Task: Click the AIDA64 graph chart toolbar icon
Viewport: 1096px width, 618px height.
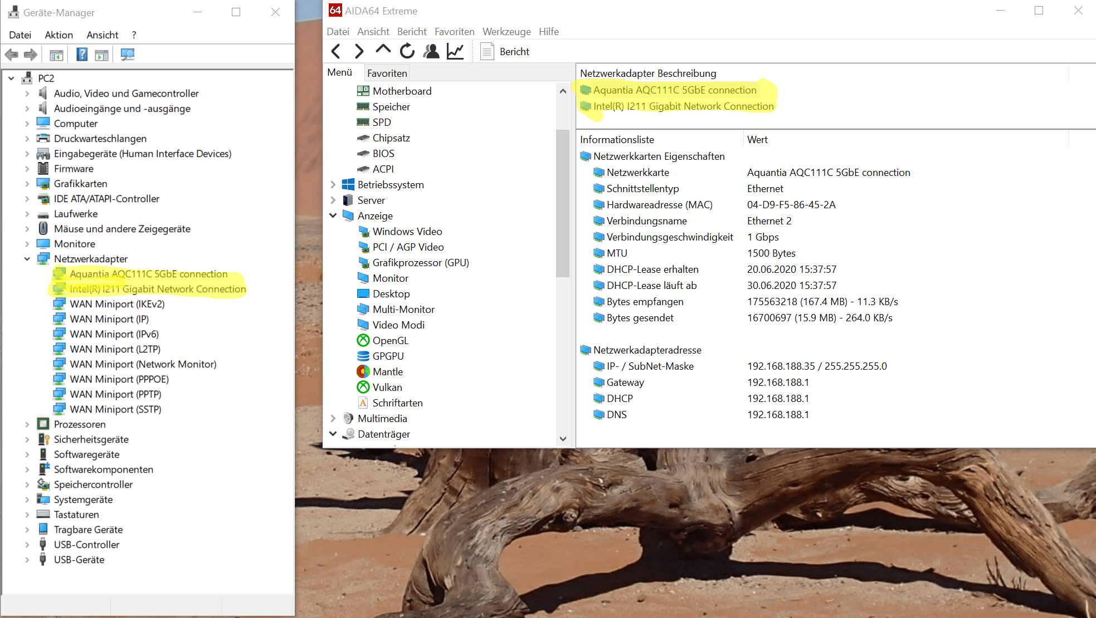Action: [x=455, y=51]
